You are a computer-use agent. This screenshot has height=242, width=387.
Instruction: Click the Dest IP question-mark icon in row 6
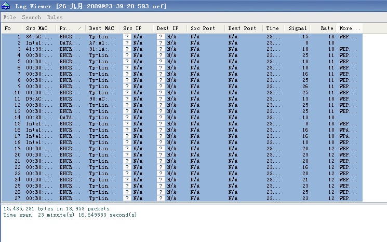(x=161, y=67)
